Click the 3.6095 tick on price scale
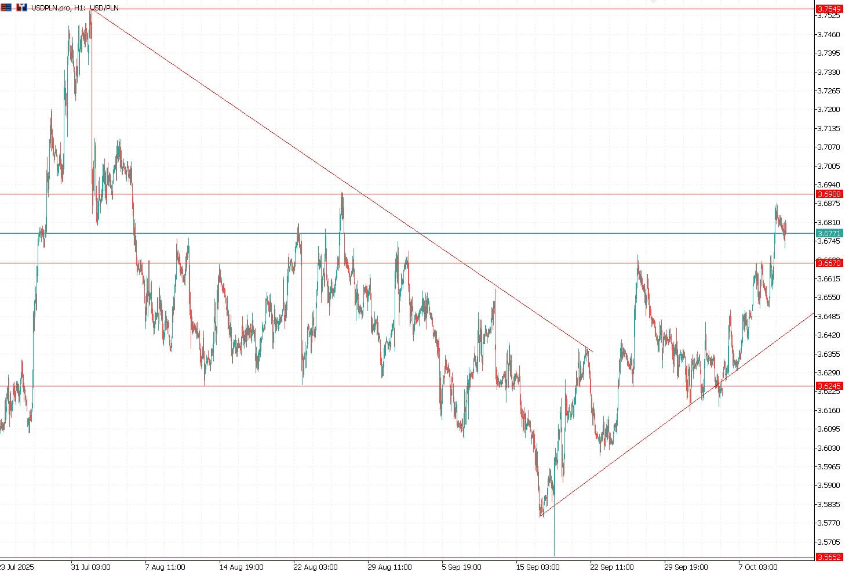Screen dimensions: 849x572 click(x=828, y=429)
